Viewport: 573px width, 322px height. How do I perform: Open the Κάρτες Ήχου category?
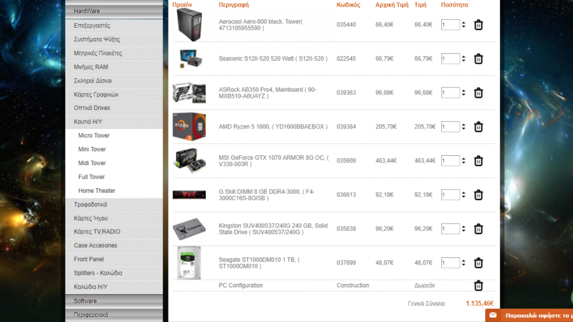[x=114, y=218]
